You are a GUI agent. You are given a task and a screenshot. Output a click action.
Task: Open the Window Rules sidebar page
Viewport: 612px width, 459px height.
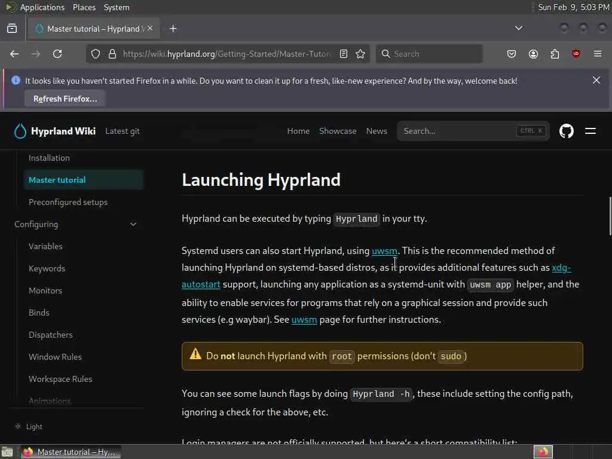pyautogui.click(x=55, y=357)
